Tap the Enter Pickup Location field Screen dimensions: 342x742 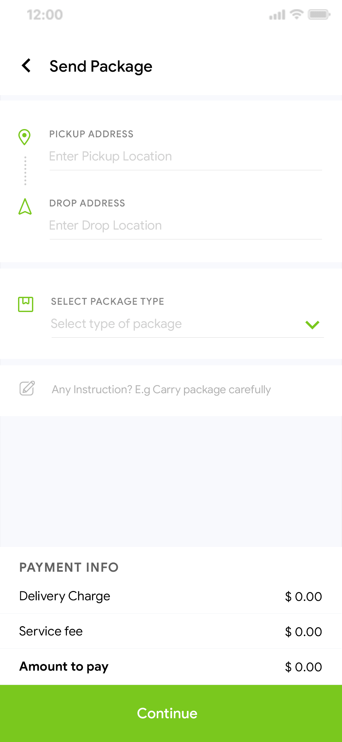click(158, 156)
